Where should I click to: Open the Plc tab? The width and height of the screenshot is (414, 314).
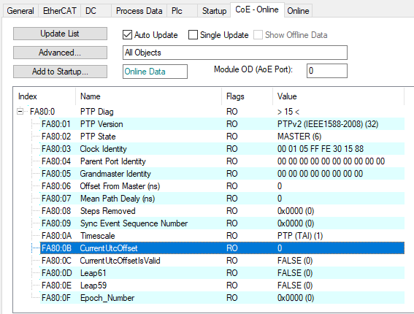point(183,11)
